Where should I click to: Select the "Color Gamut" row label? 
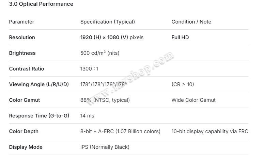pos(24,100)
